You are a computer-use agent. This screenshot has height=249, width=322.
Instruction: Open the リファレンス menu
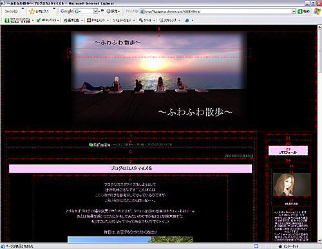click(169, 20)
